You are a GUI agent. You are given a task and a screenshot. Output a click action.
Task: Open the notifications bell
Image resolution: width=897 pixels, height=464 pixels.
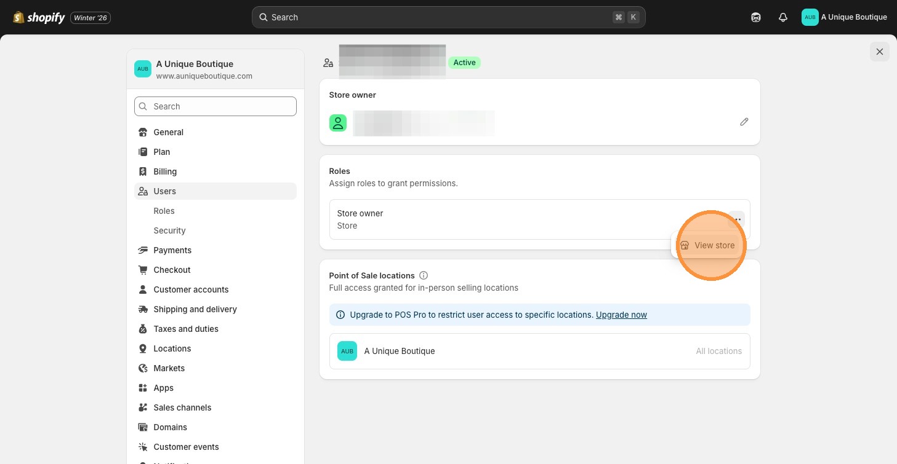click(x=783, y=17)
